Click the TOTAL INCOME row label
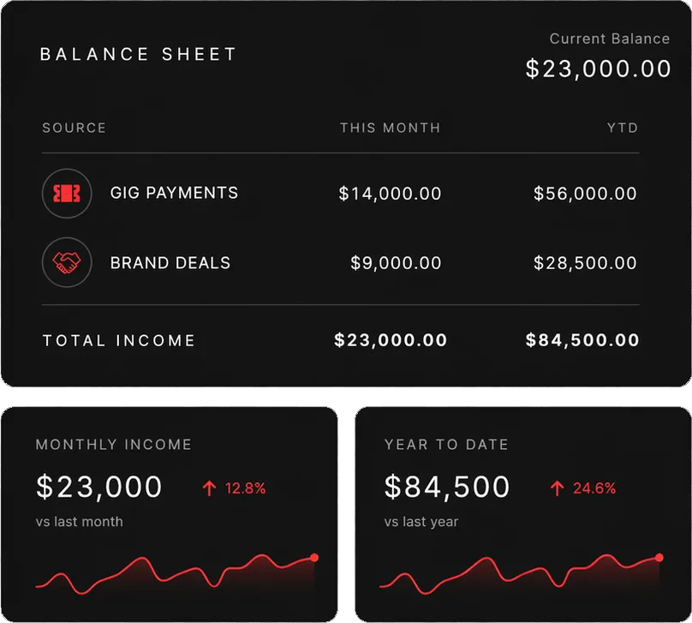This screenshot has height=623, width=692. (x=119, y=340)
